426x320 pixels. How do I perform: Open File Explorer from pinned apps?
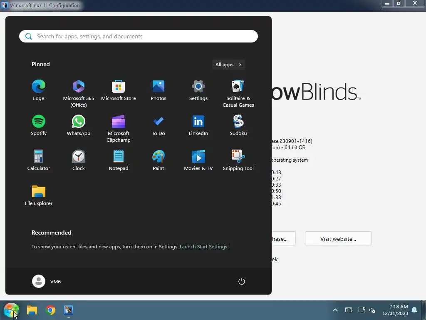(x=39, y=195)
